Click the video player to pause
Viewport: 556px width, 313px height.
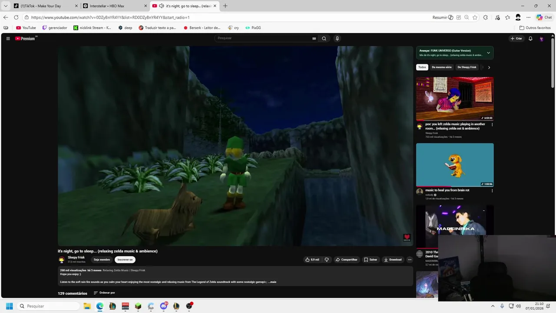[x=235, y=146]
